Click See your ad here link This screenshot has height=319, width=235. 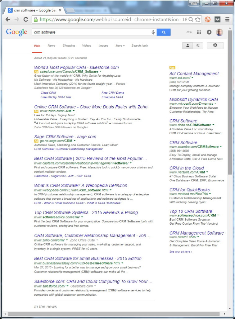point(181,252)
